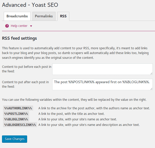Click the Help center question mark icon
Screen dimensions: 155x148
(x=7, y=26)
